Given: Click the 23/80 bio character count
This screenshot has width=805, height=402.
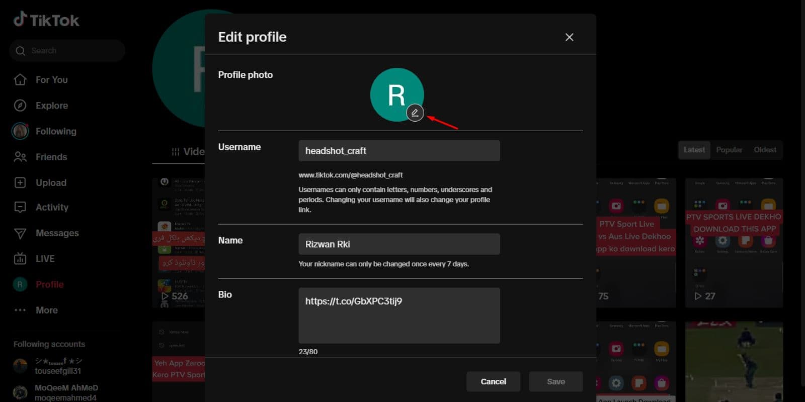Looking at the screenshot, I should coord(308,352).
